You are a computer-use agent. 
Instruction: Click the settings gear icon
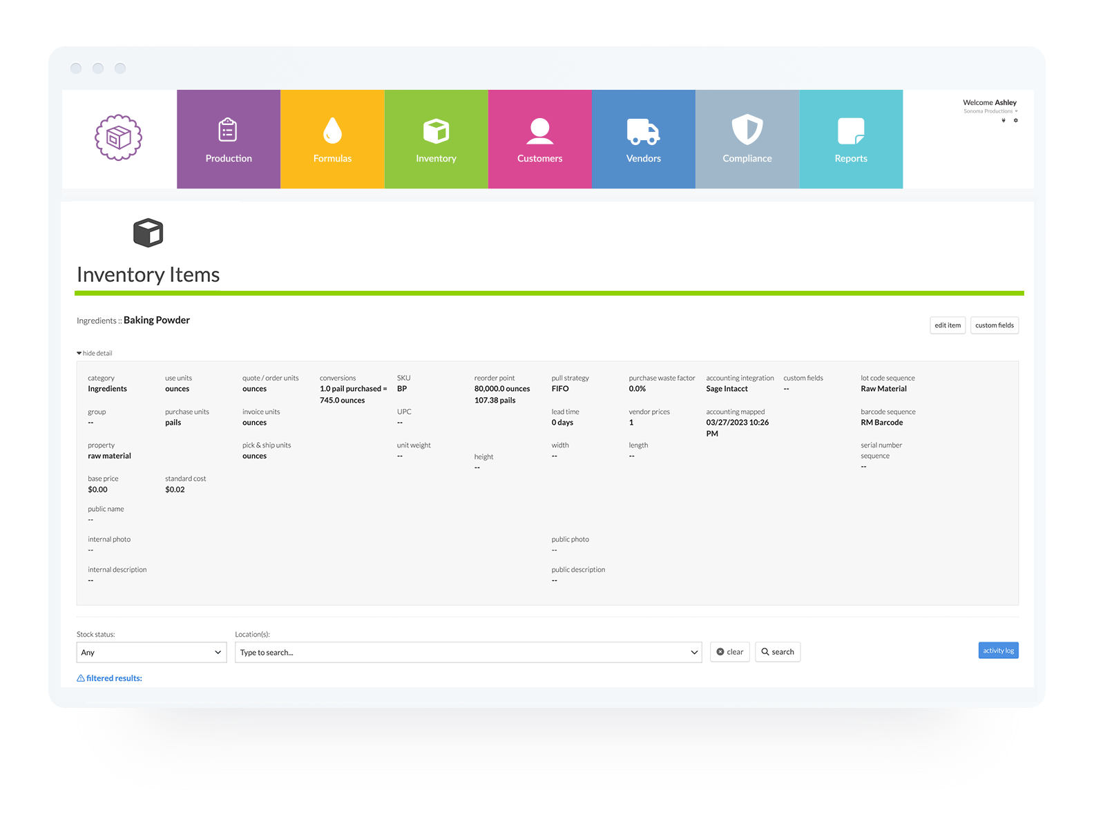click(1015, 120)
